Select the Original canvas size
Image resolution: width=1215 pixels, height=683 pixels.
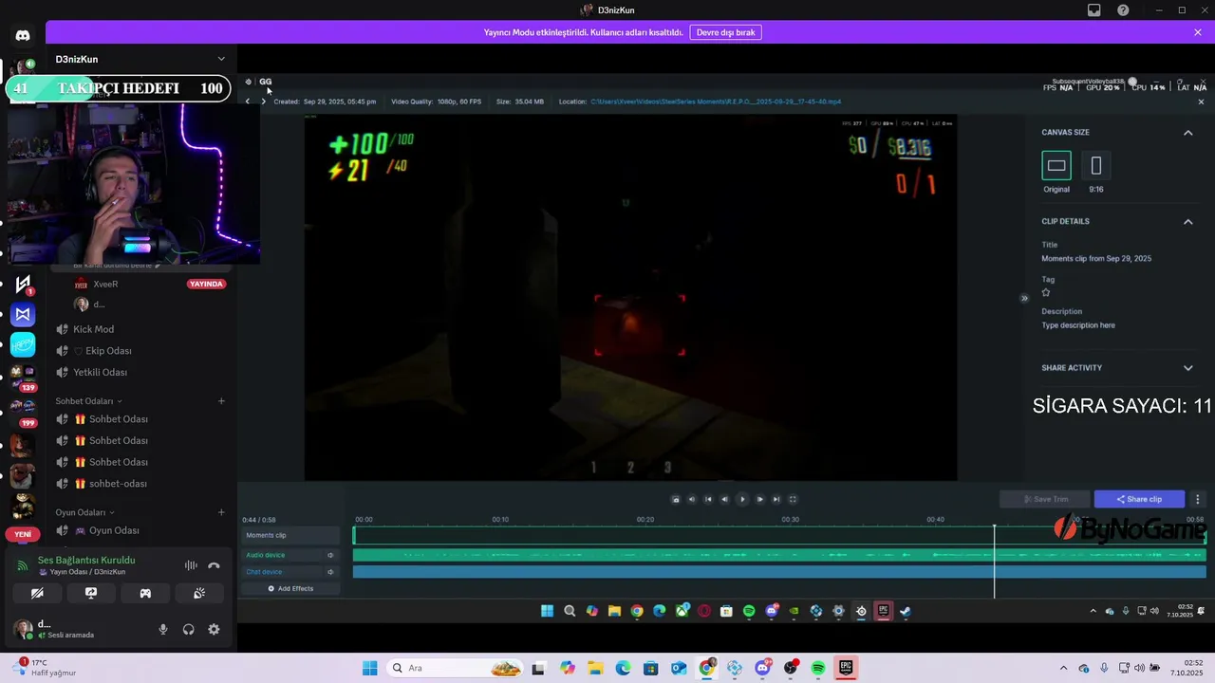1056,166
